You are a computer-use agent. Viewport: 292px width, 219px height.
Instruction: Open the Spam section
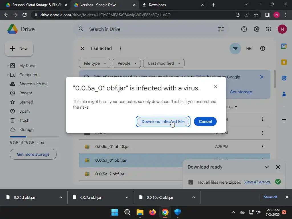[x=25, y=111]
